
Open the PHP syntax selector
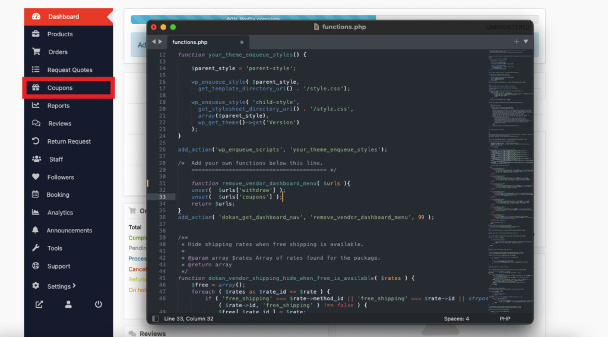[x=505, y=319]
